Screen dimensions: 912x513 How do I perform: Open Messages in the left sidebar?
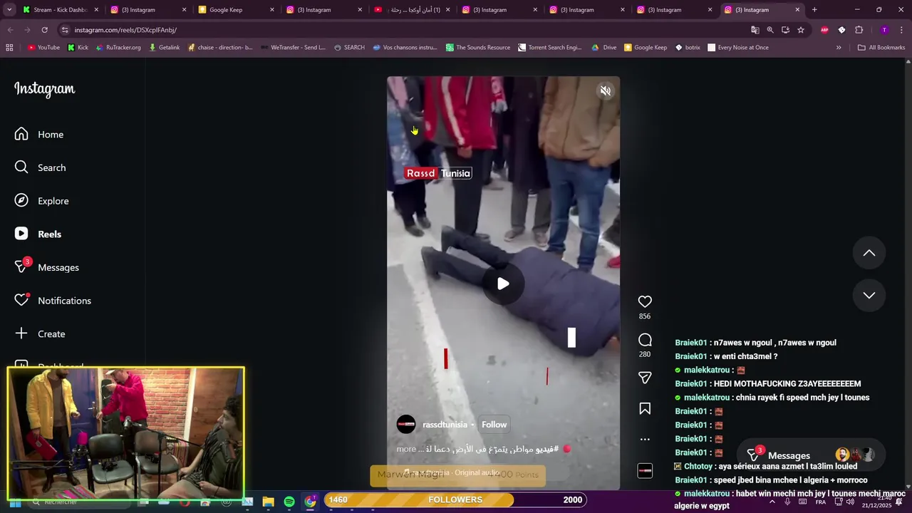(x=46, y=267)
